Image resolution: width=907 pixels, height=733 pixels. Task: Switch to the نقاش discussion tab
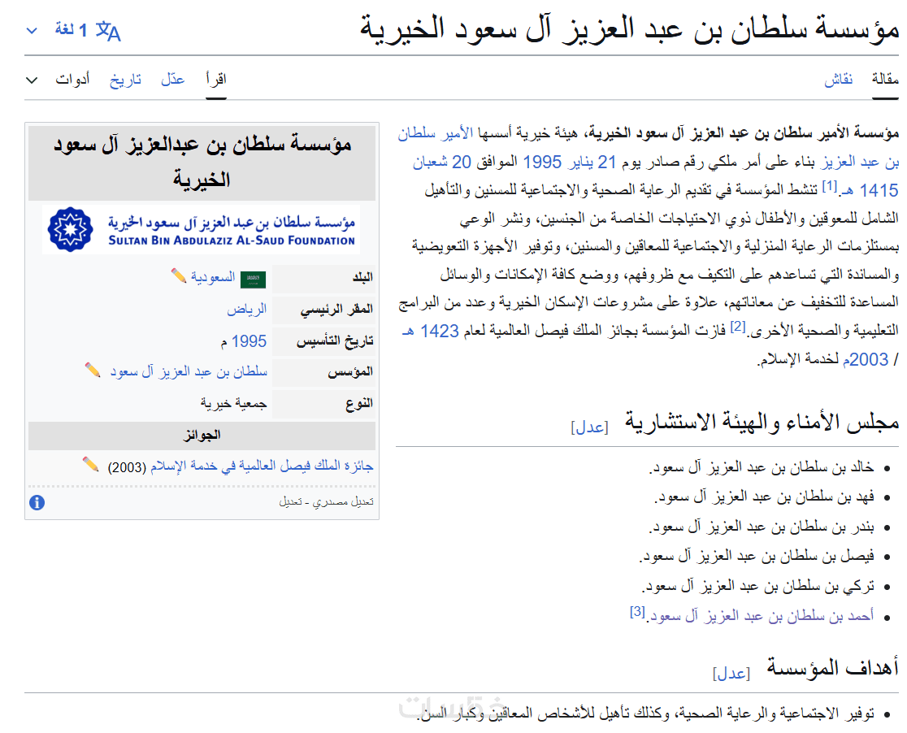(x=839, y=80)
